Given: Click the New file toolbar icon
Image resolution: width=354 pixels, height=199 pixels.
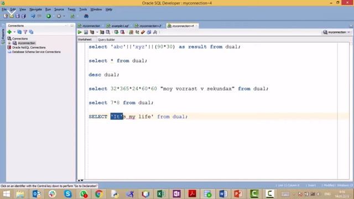Looking at the screenshot, I should pyautogui.click(x=6, y=16).
